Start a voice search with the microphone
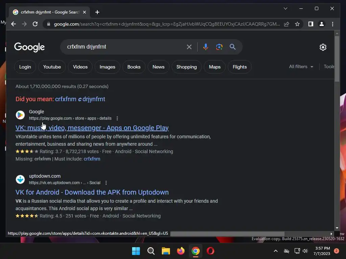Image resolution: width=346 pixels, height=259 pixels. (x=205, y=47)
